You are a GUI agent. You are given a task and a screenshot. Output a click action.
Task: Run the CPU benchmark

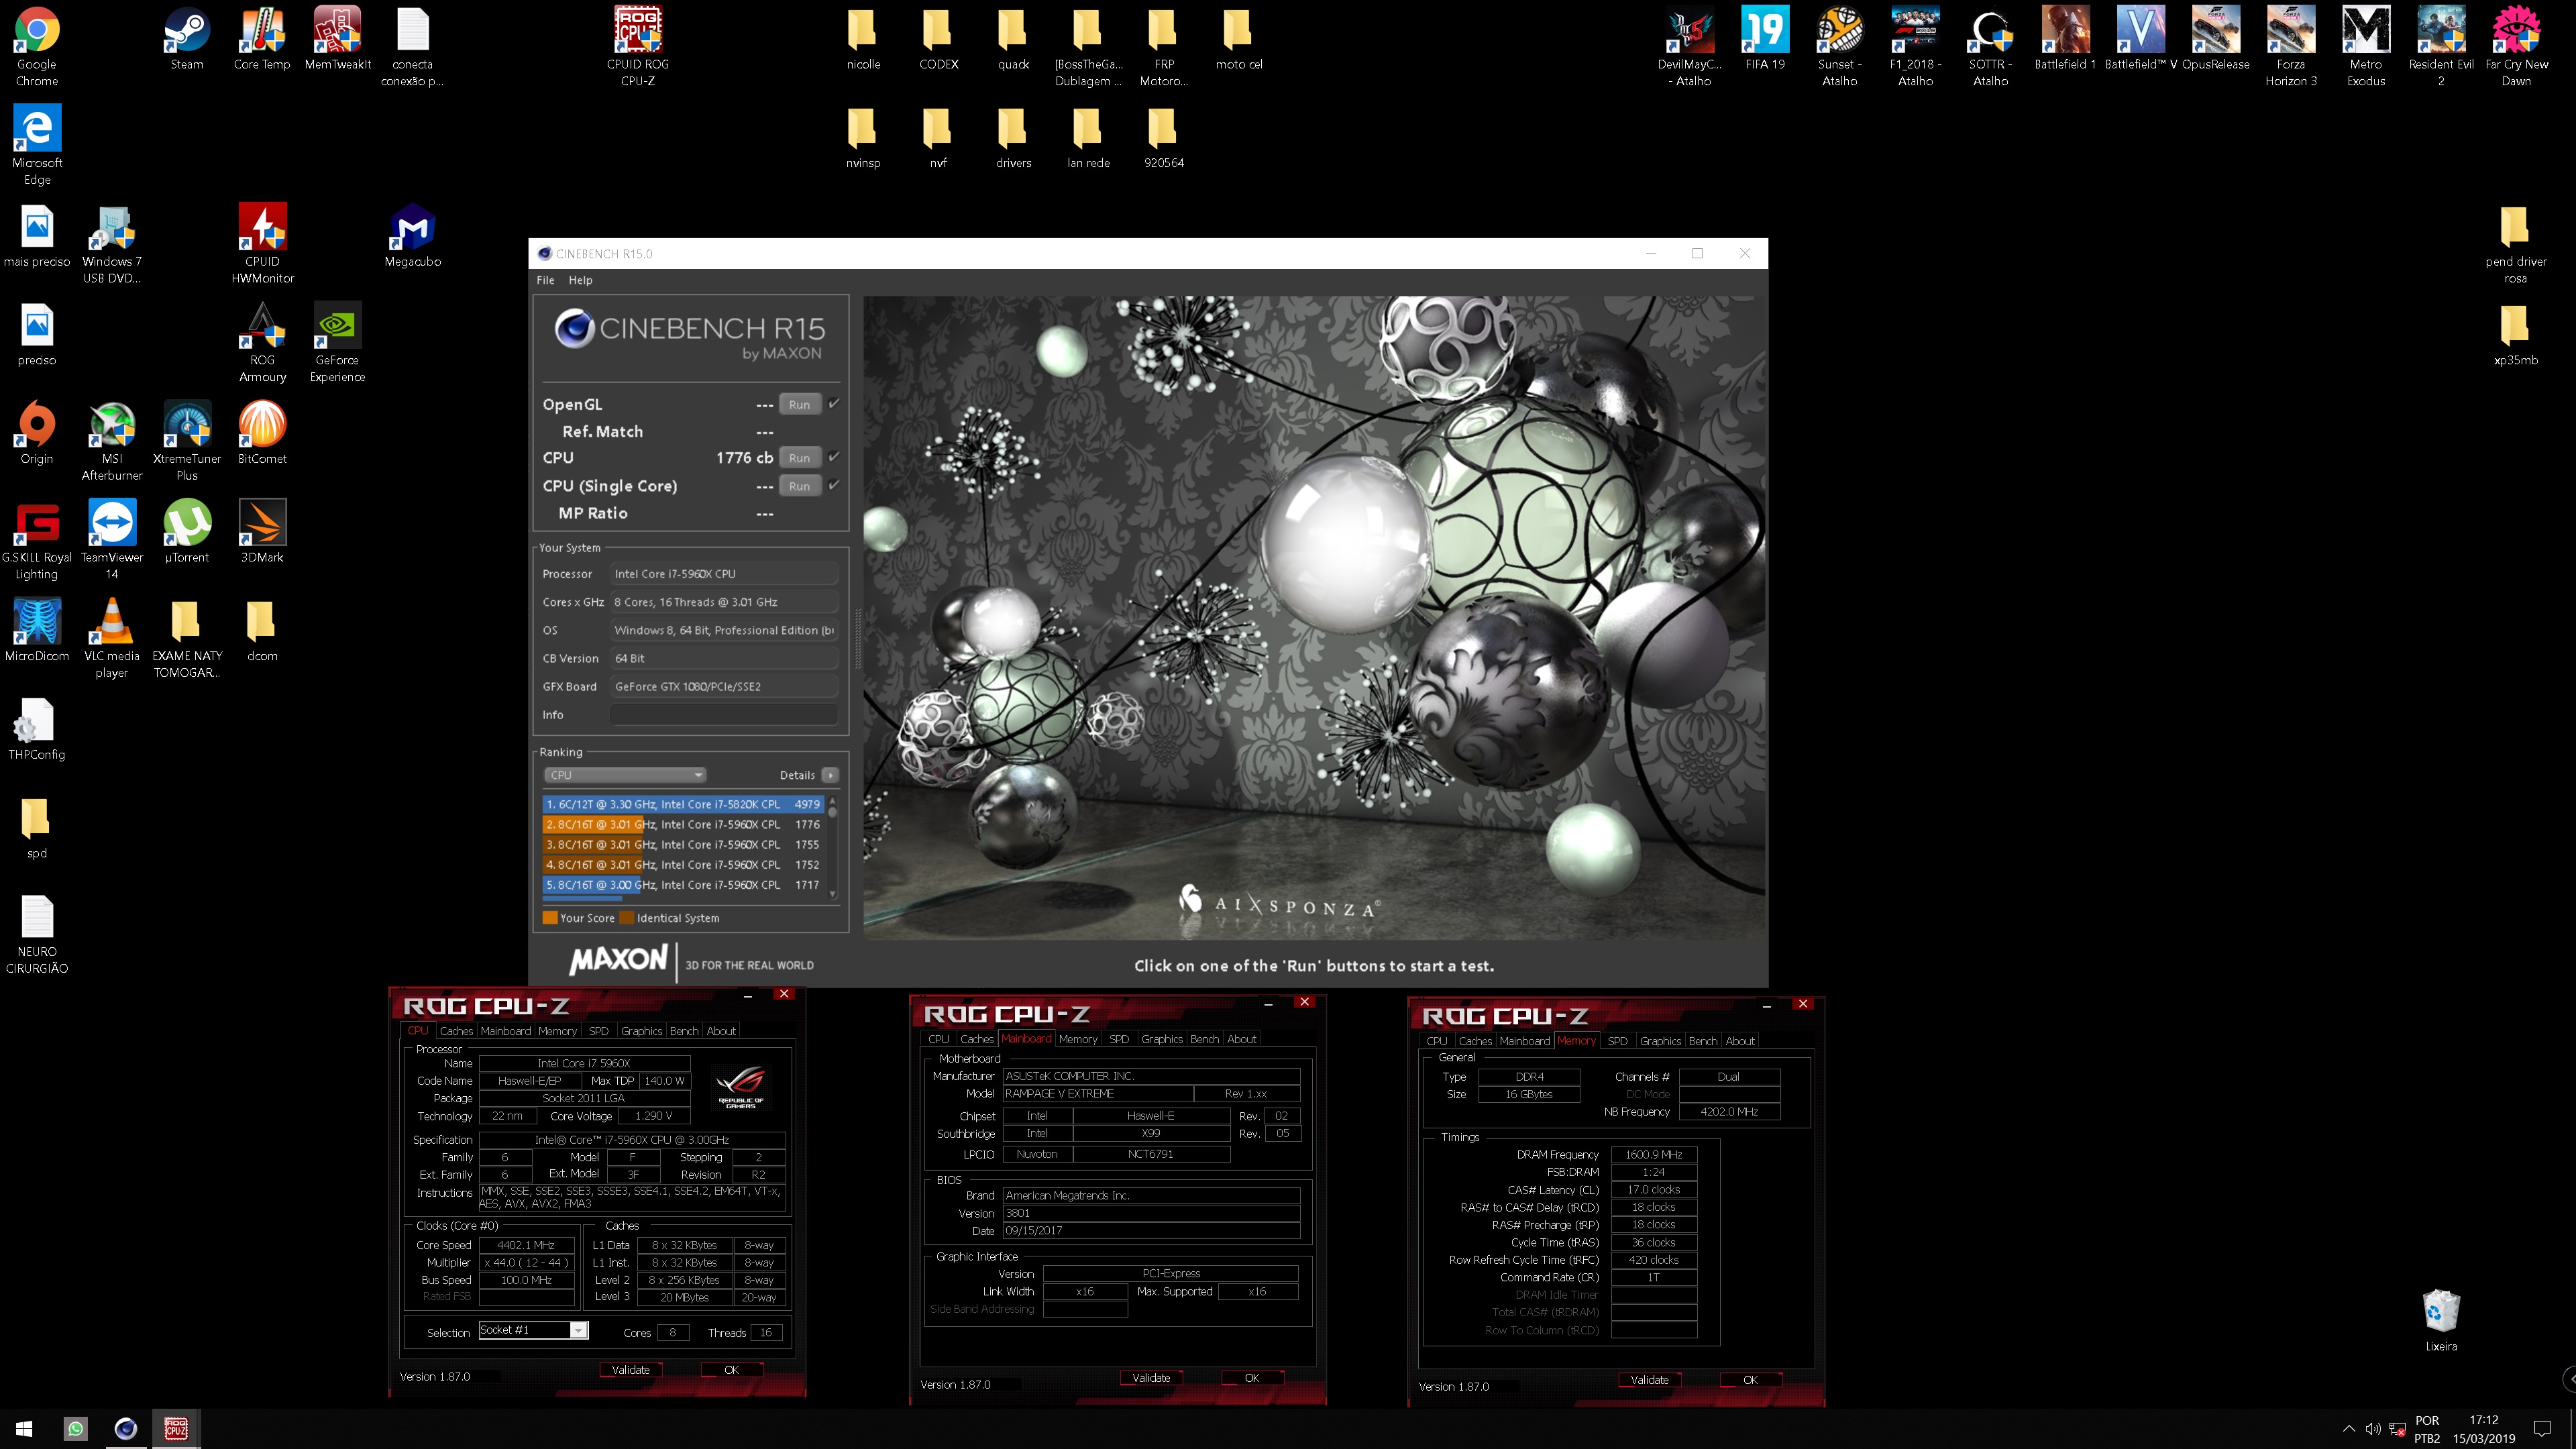point(799,457)
